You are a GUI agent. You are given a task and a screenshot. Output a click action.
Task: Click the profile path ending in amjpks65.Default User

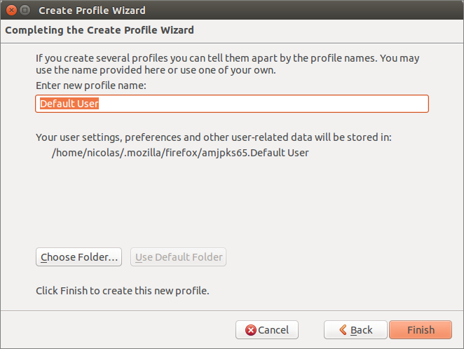pyautogui.click(x=180, y=152)
